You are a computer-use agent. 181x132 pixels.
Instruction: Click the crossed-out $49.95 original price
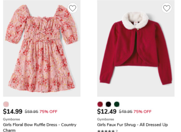(126, 111)
